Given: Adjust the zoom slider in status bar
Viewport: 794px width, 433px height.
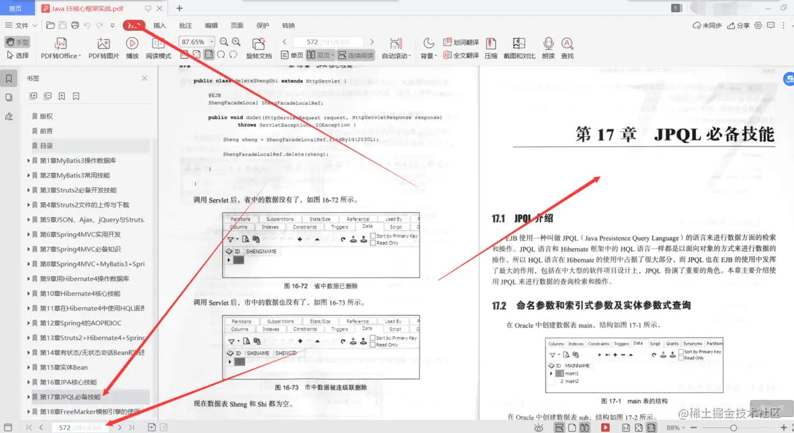Looking at the screenshot, I should click(733, 427).
